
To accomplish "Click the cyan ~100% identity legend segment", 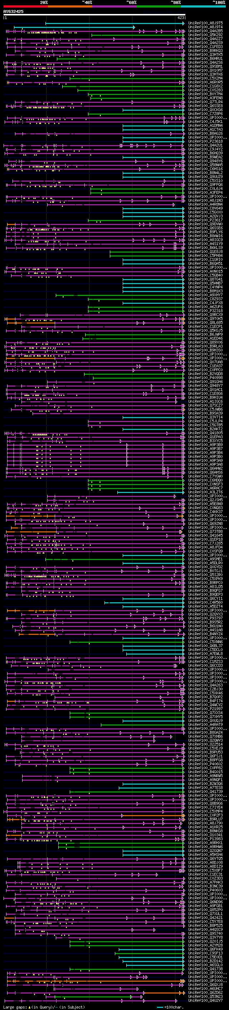I will (x=203, y=6).
